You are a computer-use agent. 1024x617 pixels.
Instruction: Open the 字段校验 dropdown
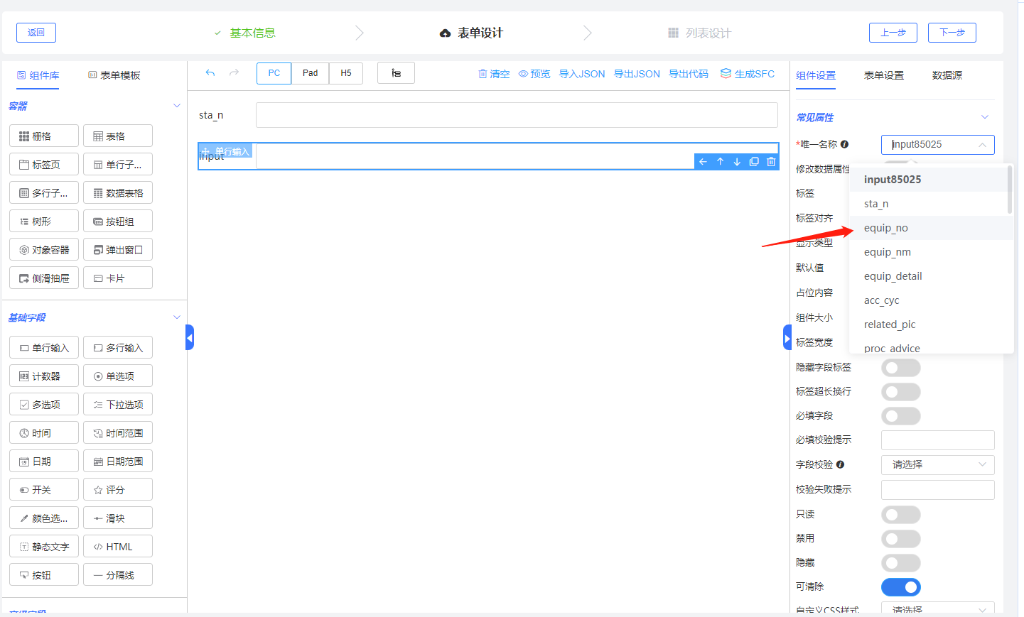(x=937, y=465)
